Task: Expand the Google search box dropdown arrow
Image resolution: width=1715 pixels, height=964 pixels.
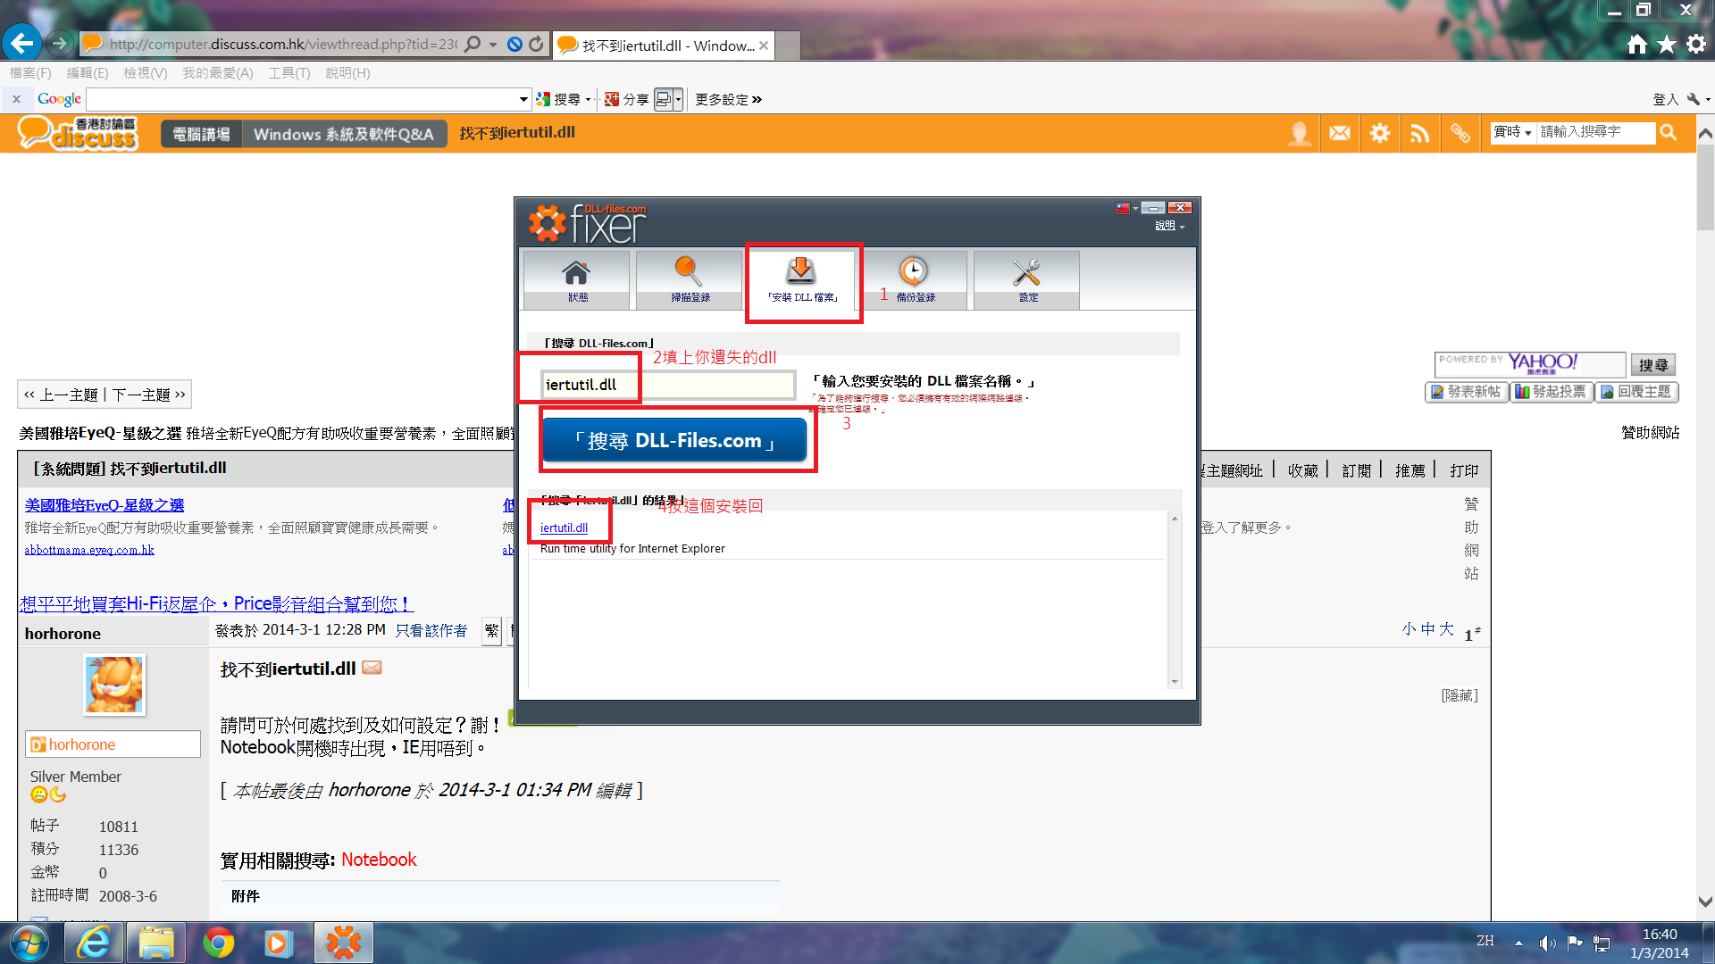Action: pos(523,99)
